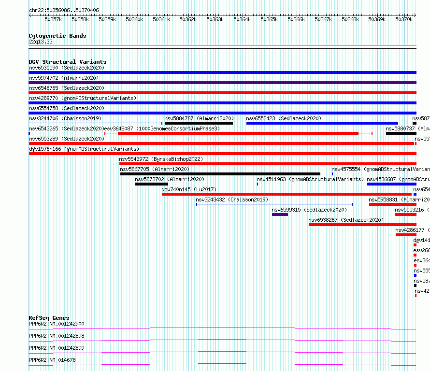Click the dgv740n145 red variant bar
This screenshot has height=371, width=430.
(287, 194)
